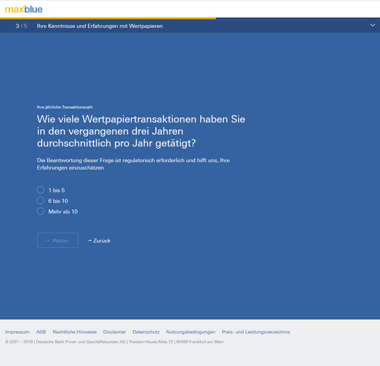
Task: Click the 'Die Beantwortung dieser Frage' description
Action: coord(133,164)
